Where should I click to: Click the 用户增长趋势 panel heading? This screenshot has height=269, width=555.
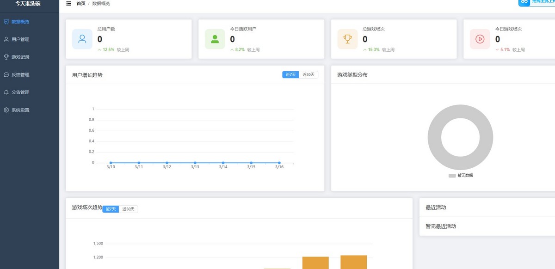tap(87, 75)
